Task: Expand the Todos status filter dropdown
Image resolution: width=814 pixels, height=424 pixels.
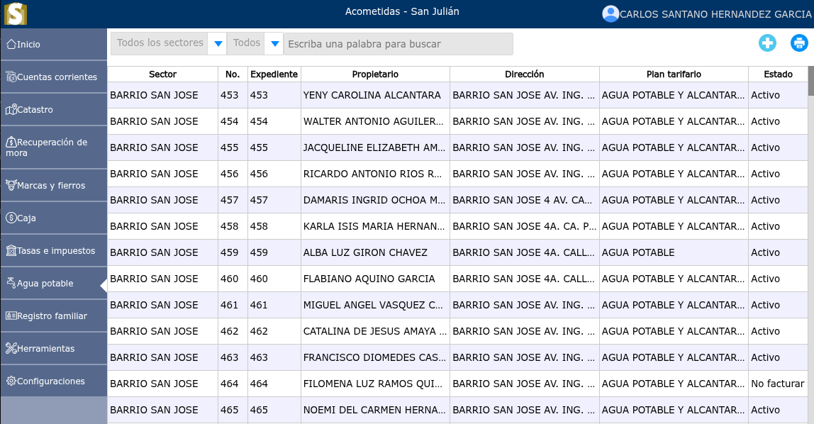Action: (x=274, y=44)
